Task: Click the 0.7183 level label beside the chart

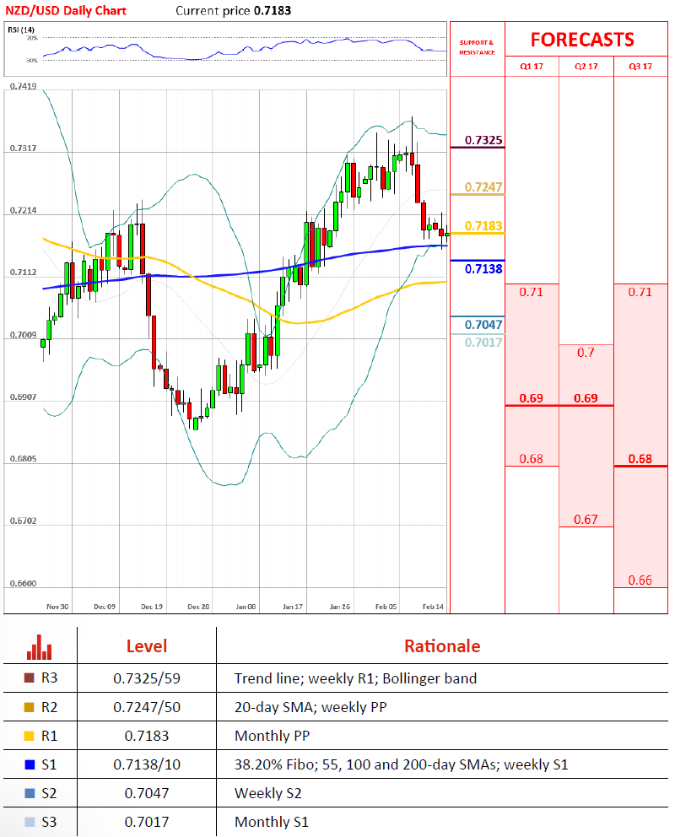Action: click(483, 226)
